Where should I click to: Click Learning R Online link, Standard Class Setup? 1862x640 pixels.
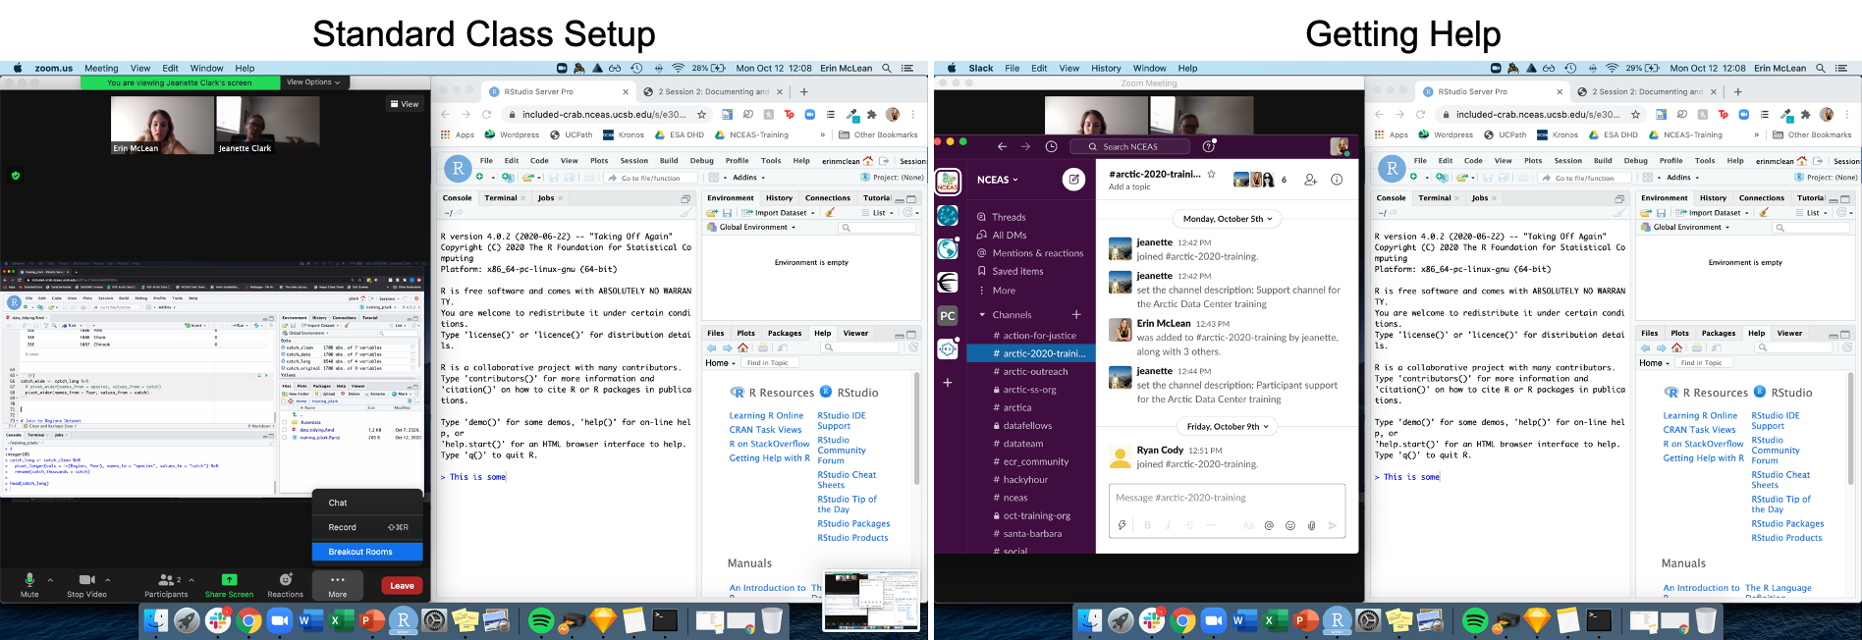click(x=766, y=415)
